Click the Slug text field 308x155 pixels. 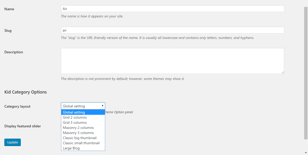coord(172,30)
